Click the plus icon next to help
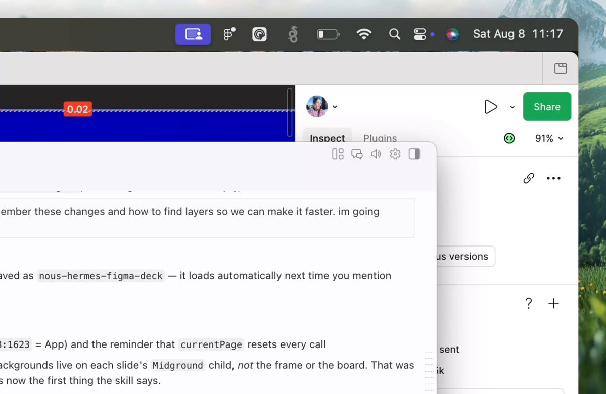The height and width of the screenshot is (394, 606). (x=553, y=303)
